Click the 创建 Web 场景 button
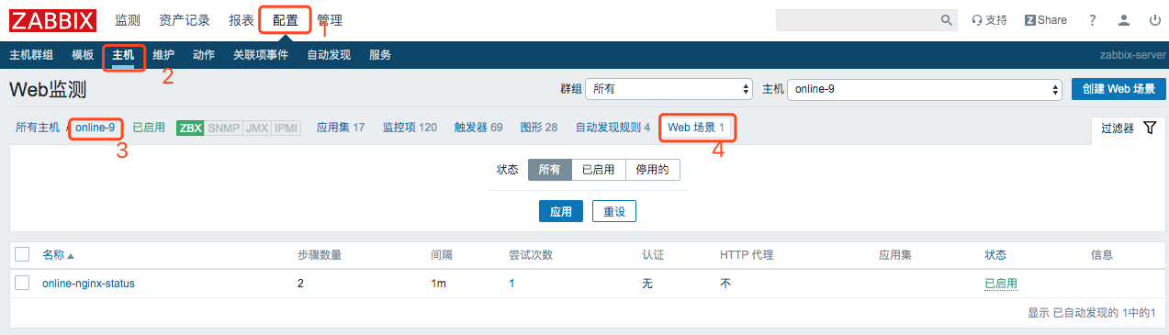Viewport: 1169px width, 335px height. click(x=1118, y=89)
